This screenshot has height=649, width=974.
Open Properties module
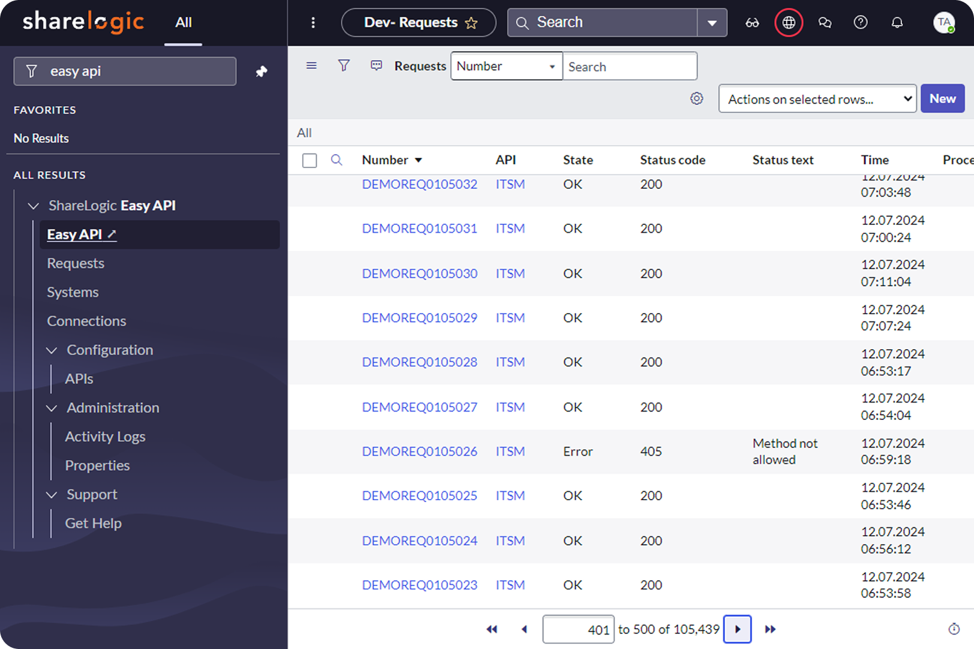click(97, 465)
